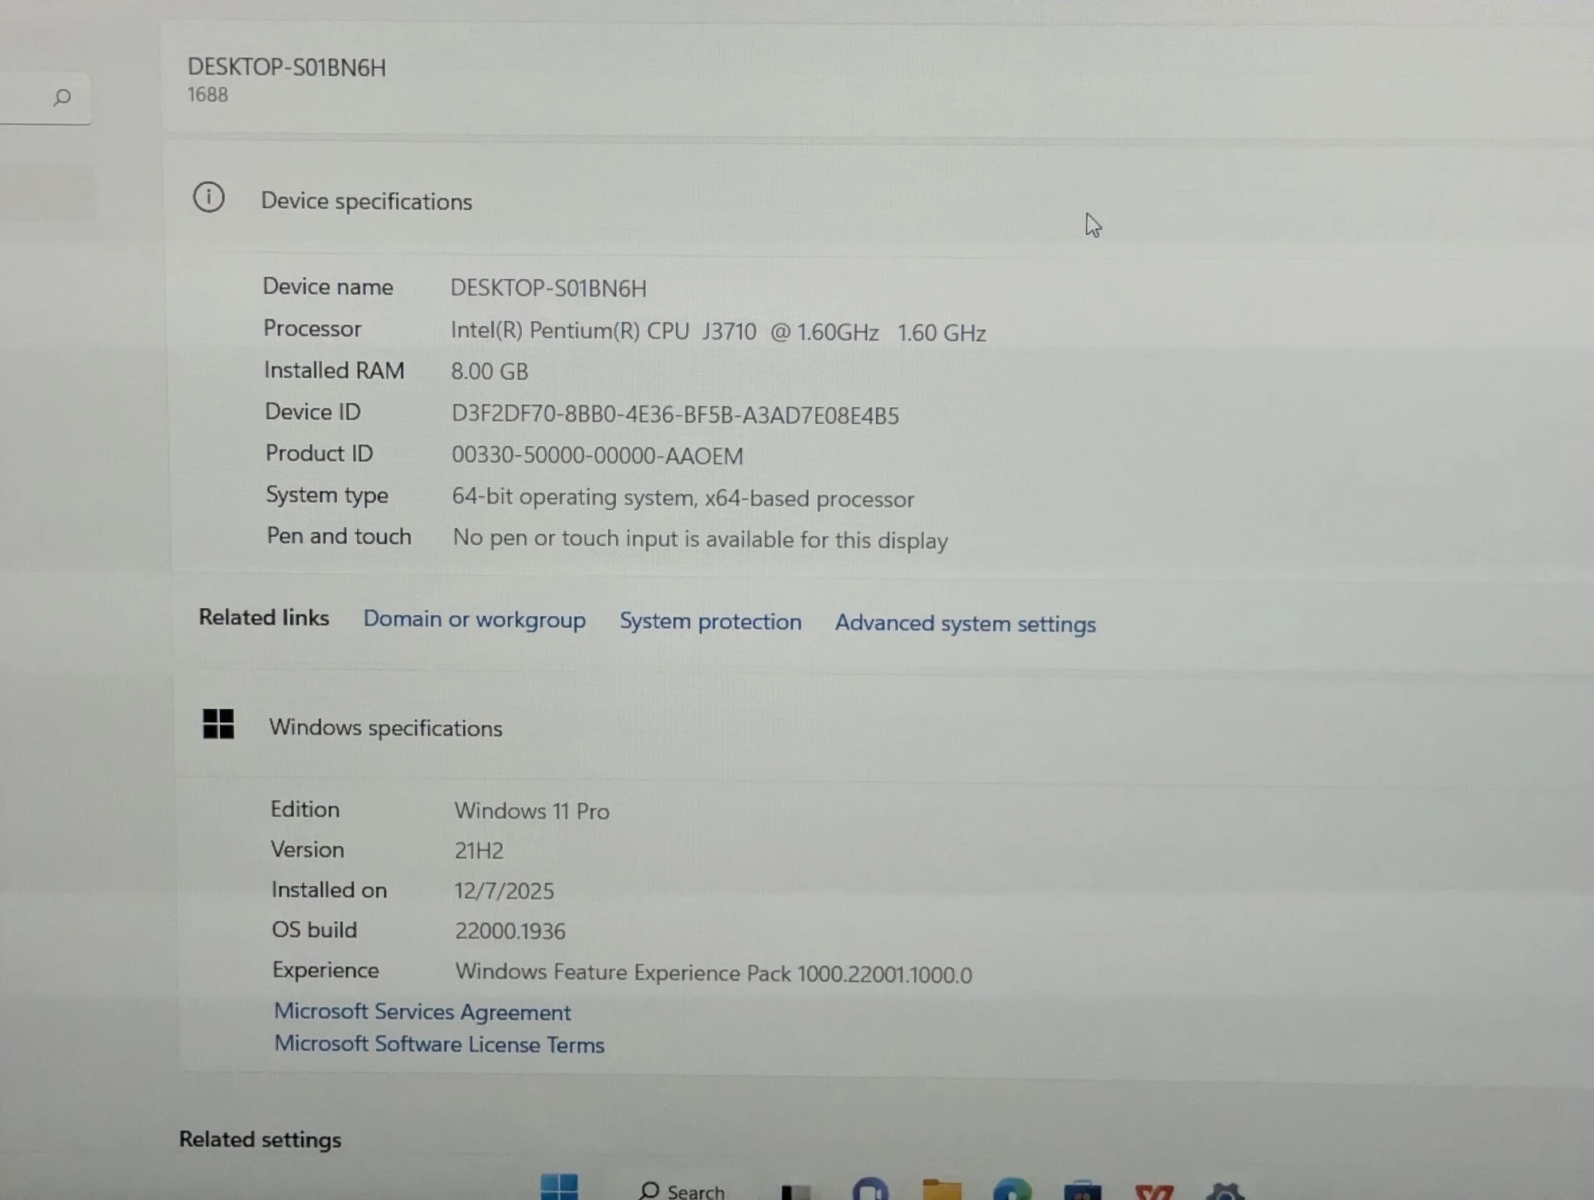
Task: Open File Explorer from the taskbar
Action: point(941,1190)
